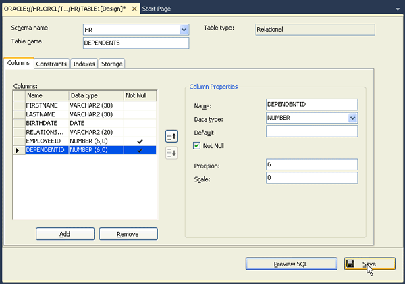Move the selected column down

click(171, 153)
